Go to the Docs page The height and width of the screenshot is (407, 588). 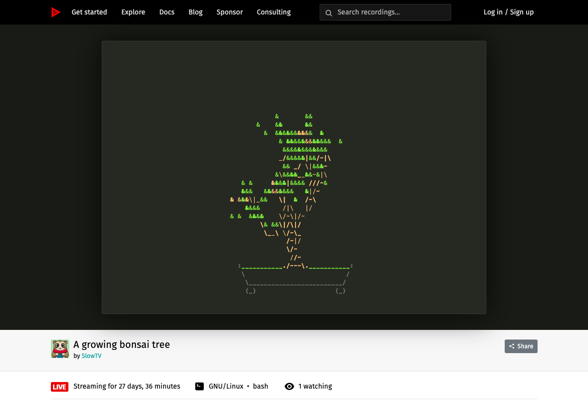pyautogui.click(x=167, y=12)
